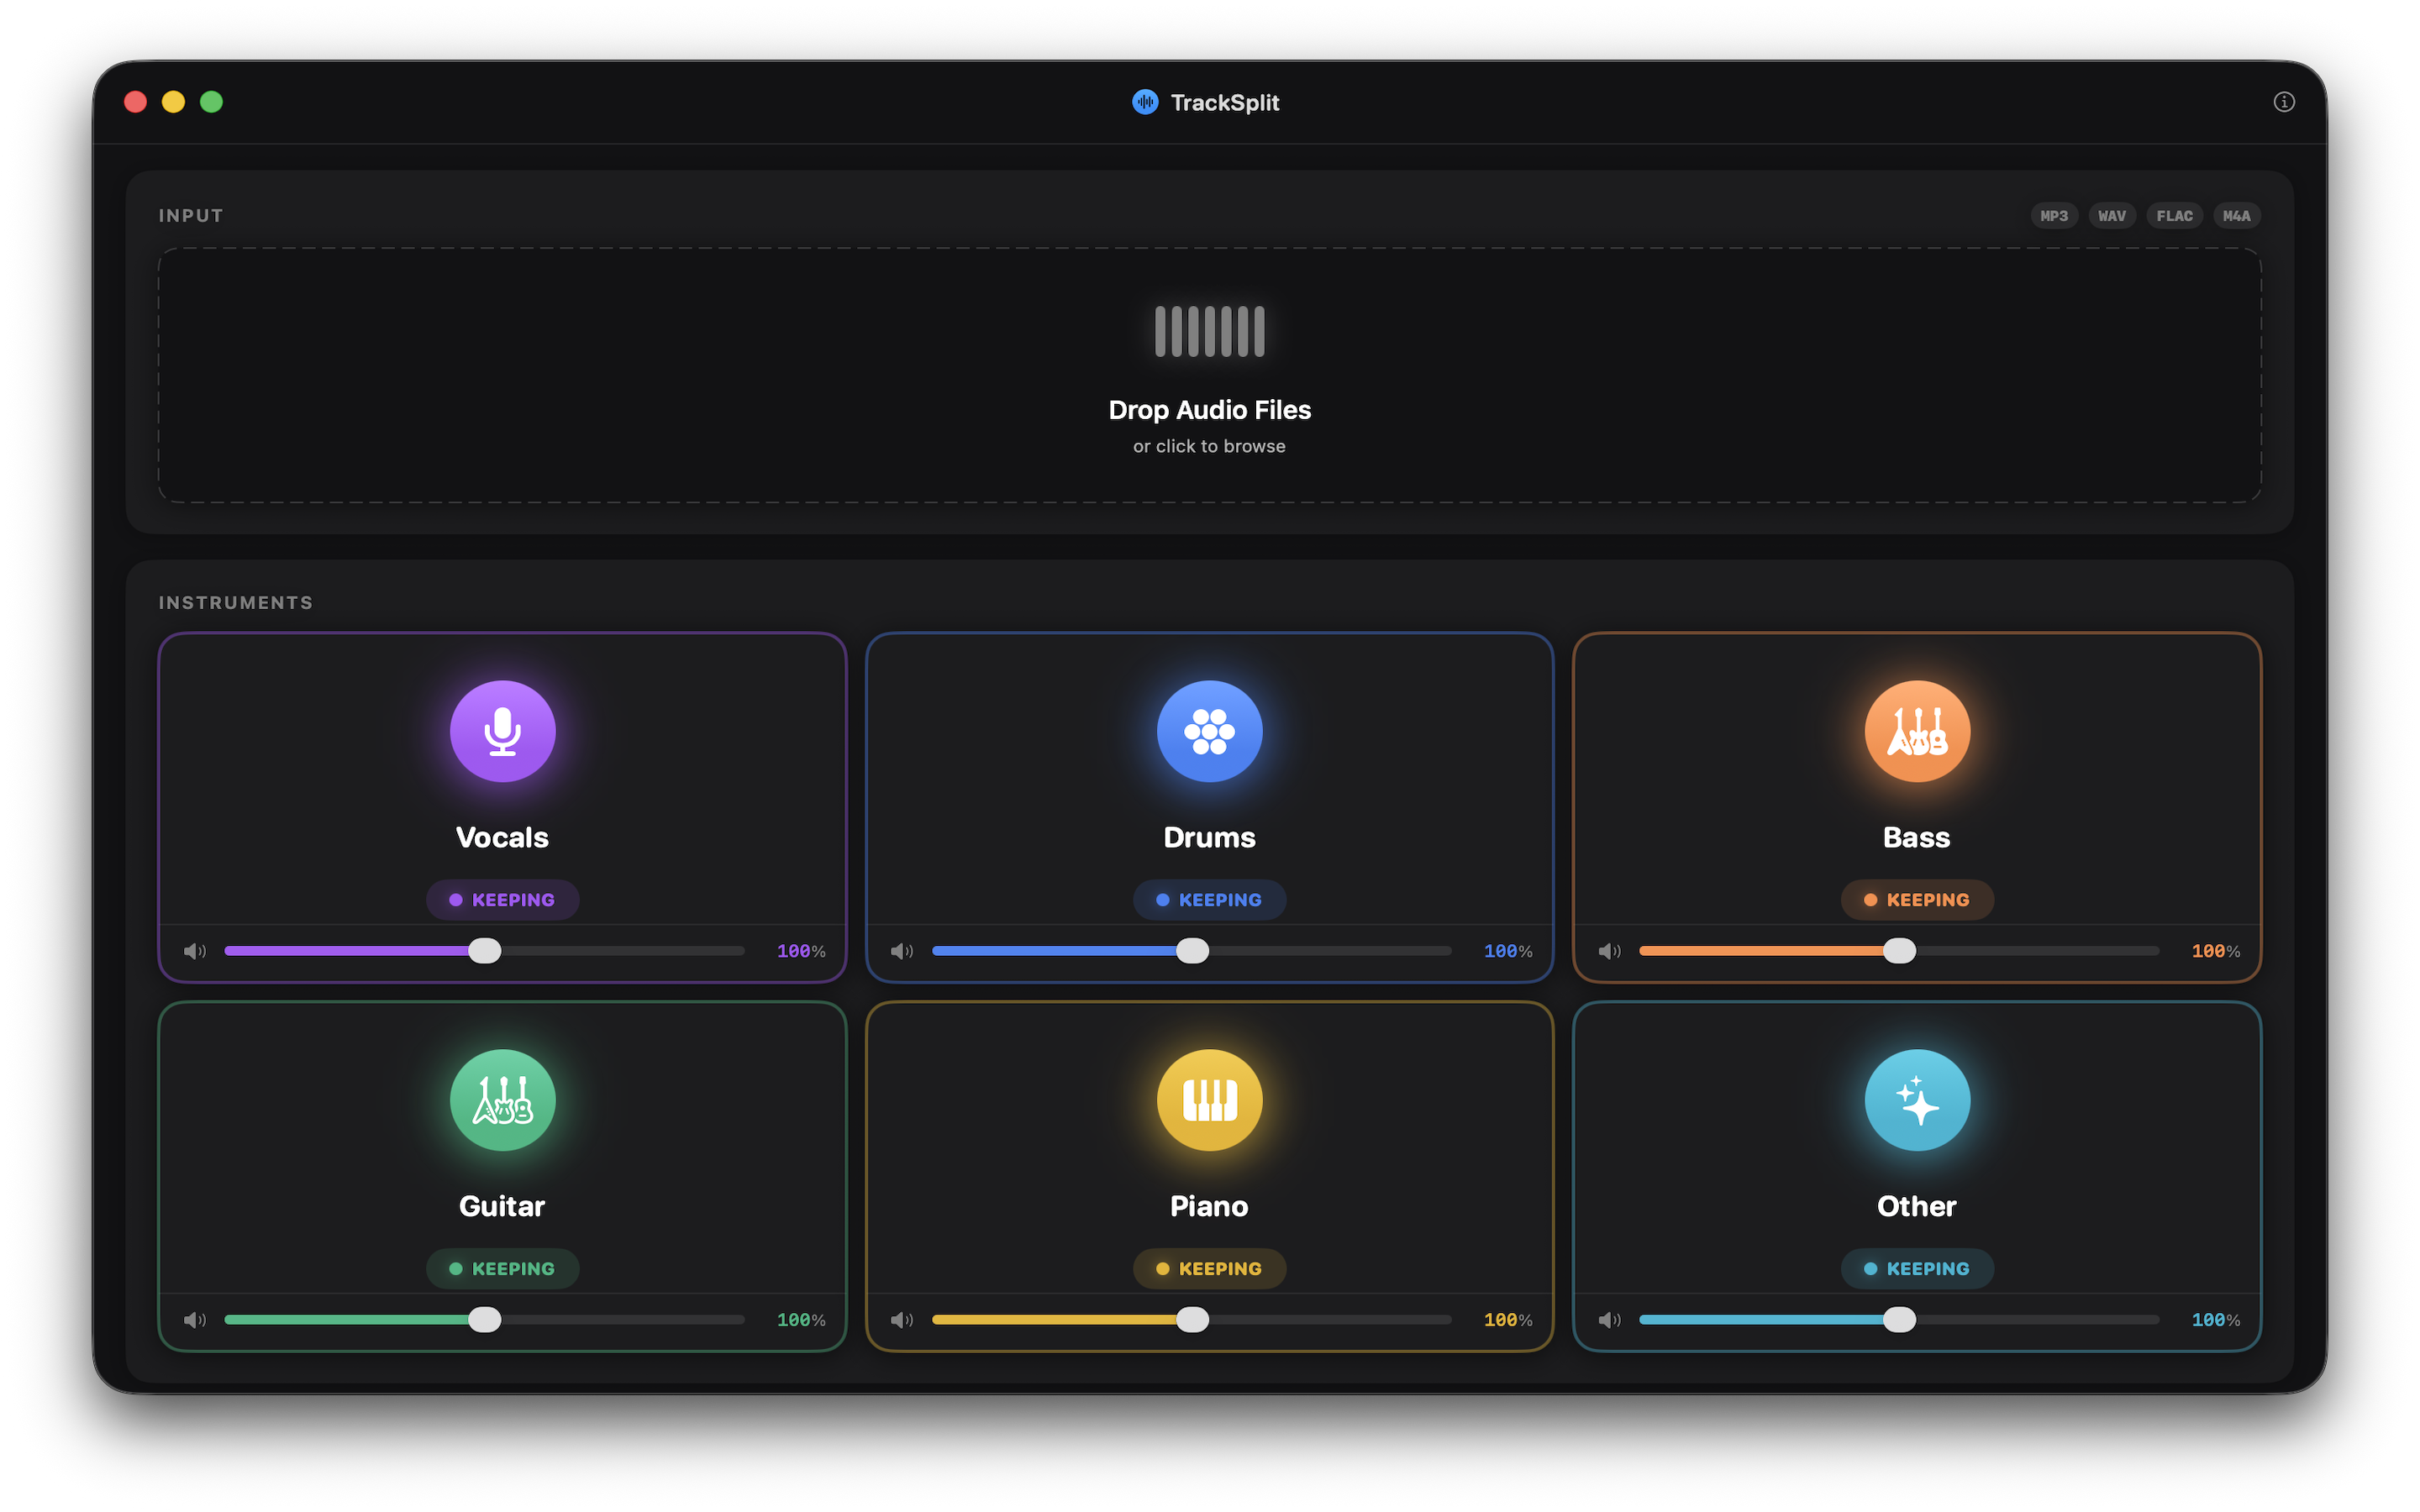Mute the Other track speaker icon
Screen dimensions: 2420x1512
click(1610, 1319)
